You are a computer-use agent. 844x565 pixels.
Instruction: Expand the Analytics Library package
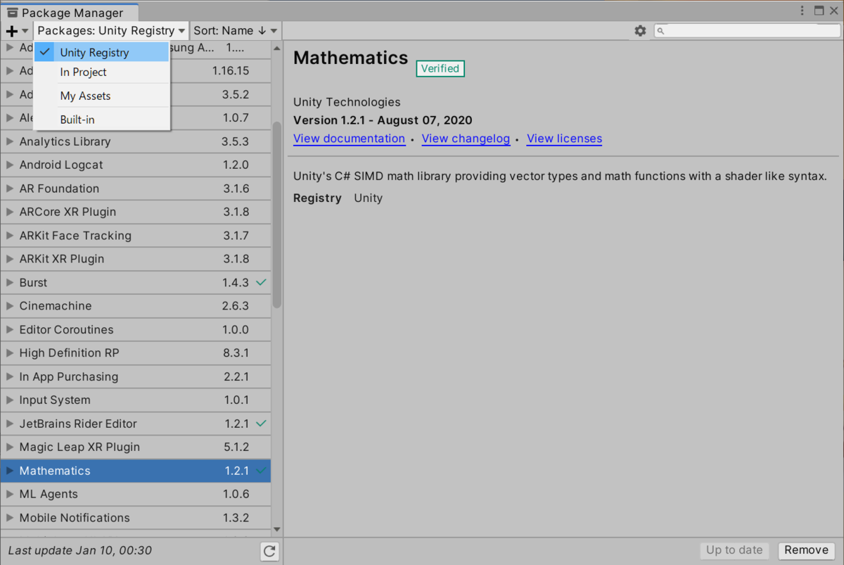10,141
